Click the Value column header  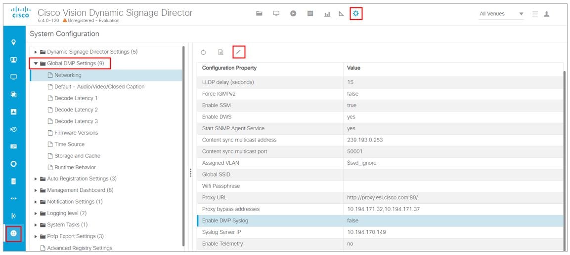[353, 68]
